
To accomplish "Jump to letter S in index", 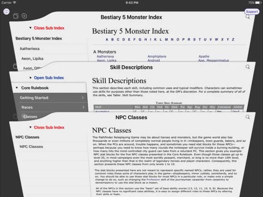I will click(194, 39).
